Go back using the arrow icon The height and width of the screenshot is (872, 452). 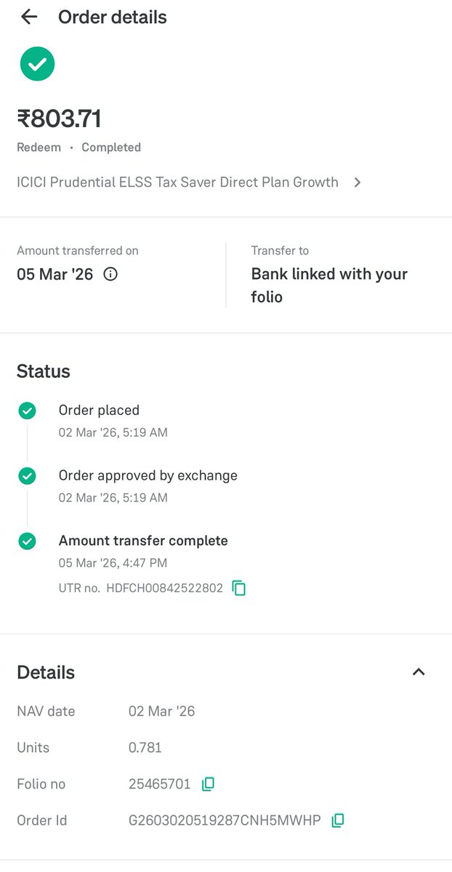(x=29, y=17)
